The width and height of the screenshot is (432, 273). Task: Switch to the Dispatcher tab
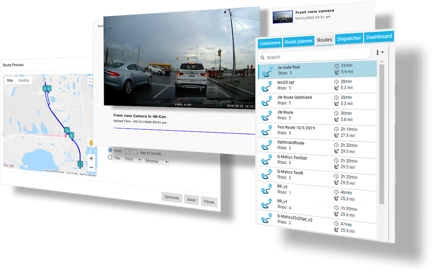349,38
